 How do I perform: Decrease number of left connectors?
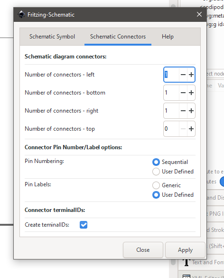183,75
